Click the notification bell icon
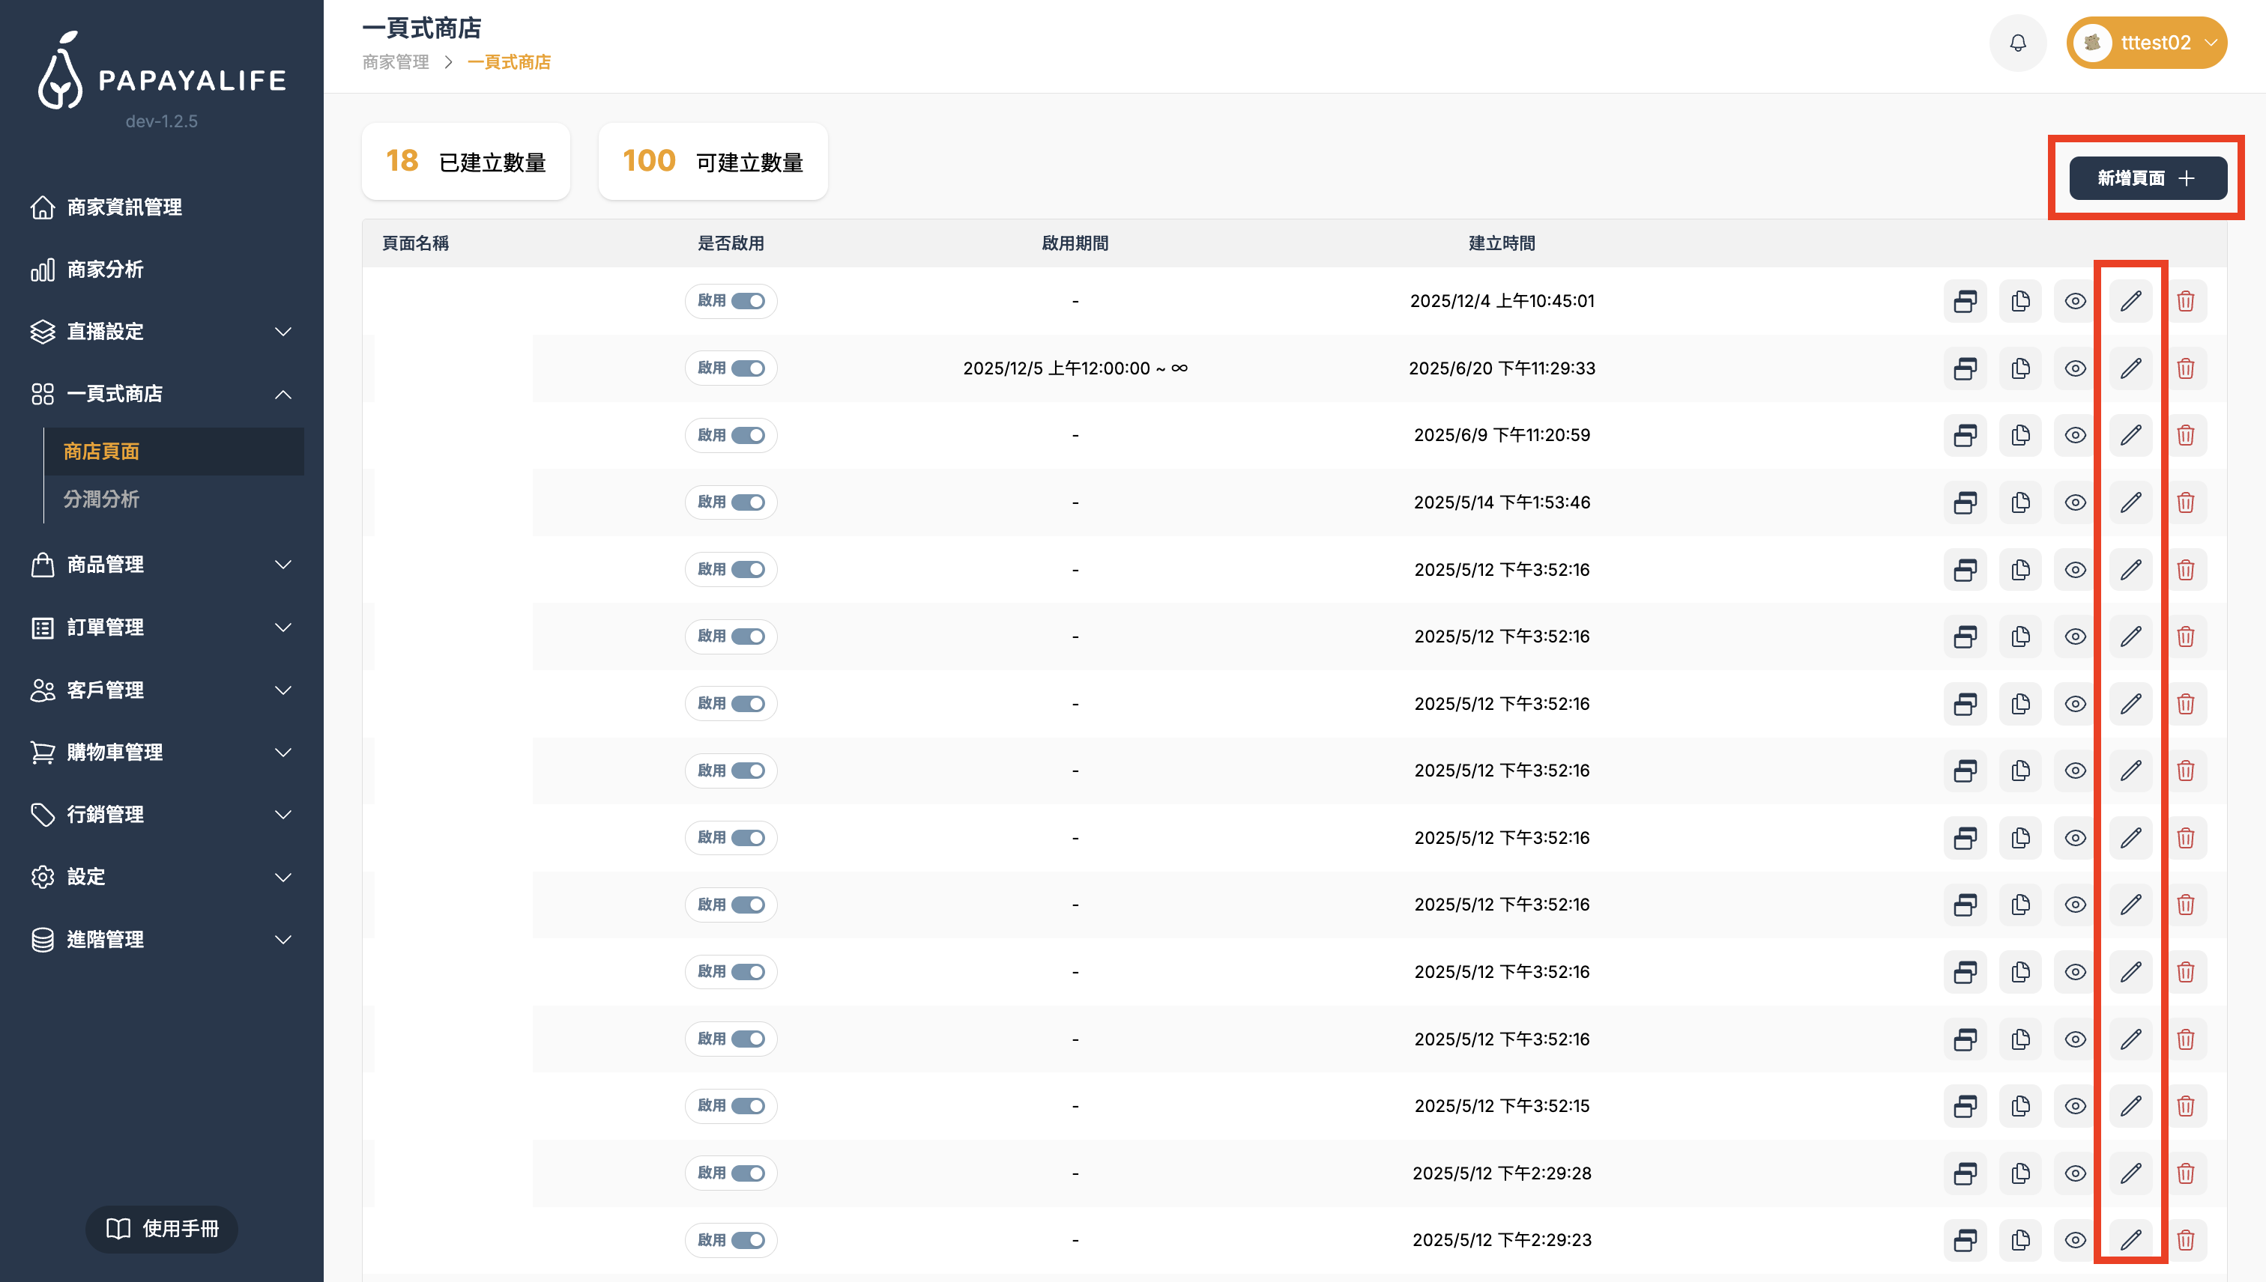2266x1282 pixels. point(2019,42)
